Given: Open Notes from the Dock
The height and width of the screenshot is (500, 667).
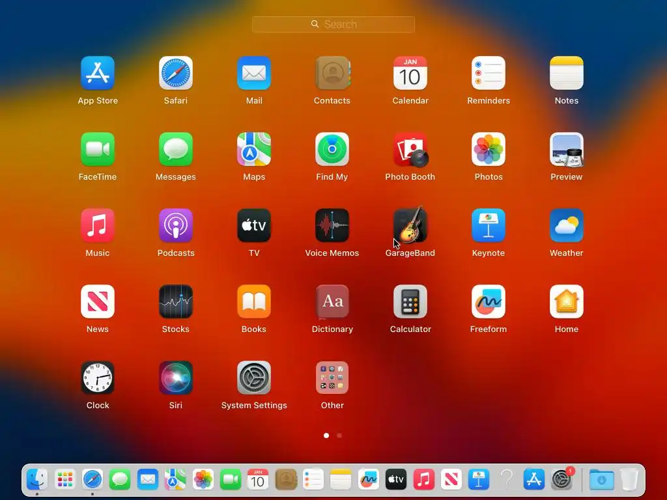Looking at the screenshot, I should coord(341,480).
